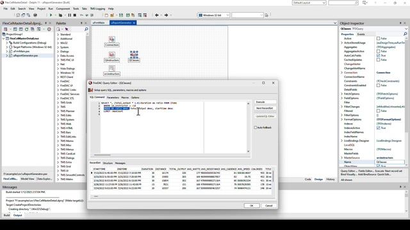Viewport: 410px width, 230px height.
Task: Toggle the IndexesActive checkbox
Action: [x=378, y=128]
